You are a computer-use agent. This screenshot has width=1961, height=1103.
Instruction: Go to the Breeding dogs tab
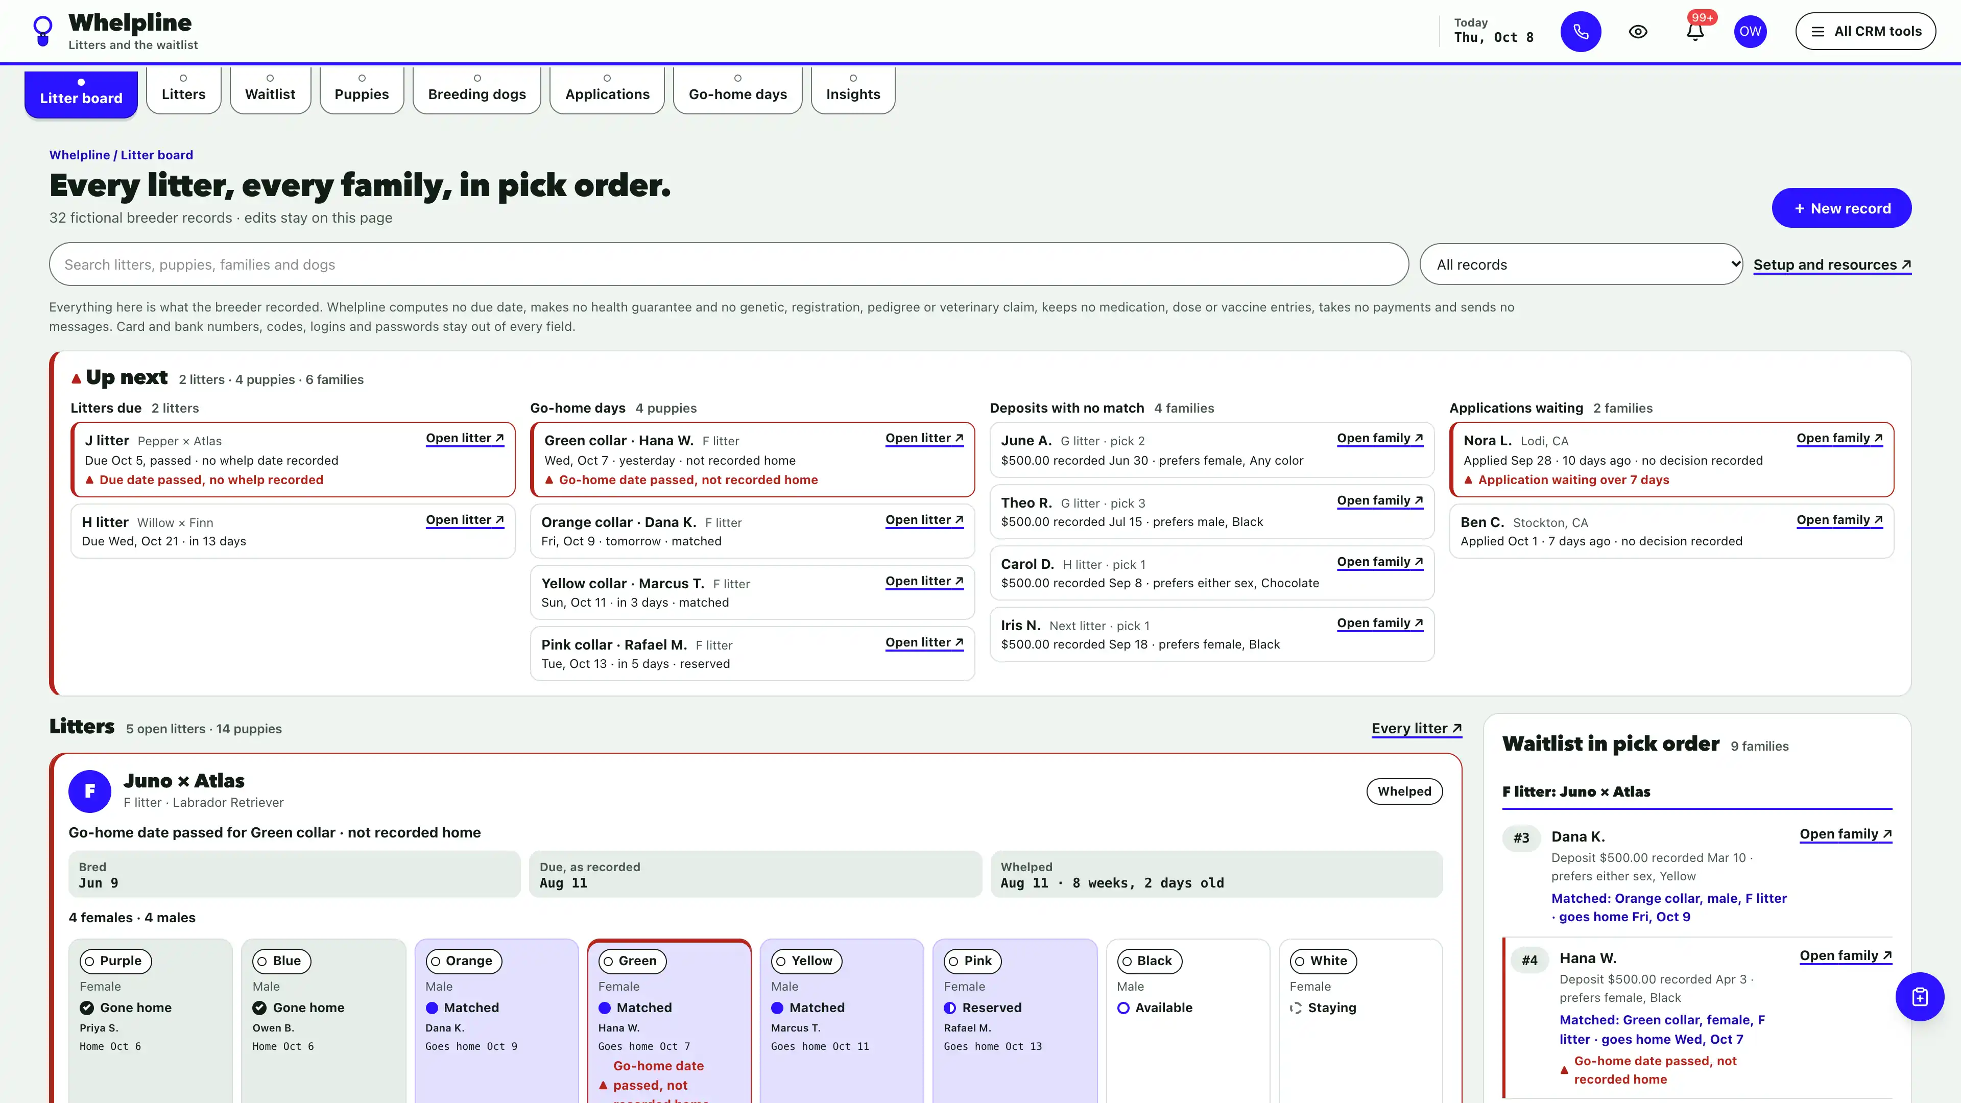pyautogui.click(x=476, y=90)
